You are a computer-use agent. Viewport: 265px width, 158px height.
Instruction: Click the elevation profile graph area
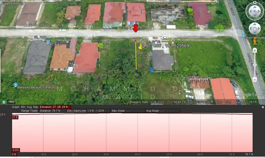pos(132,133)
